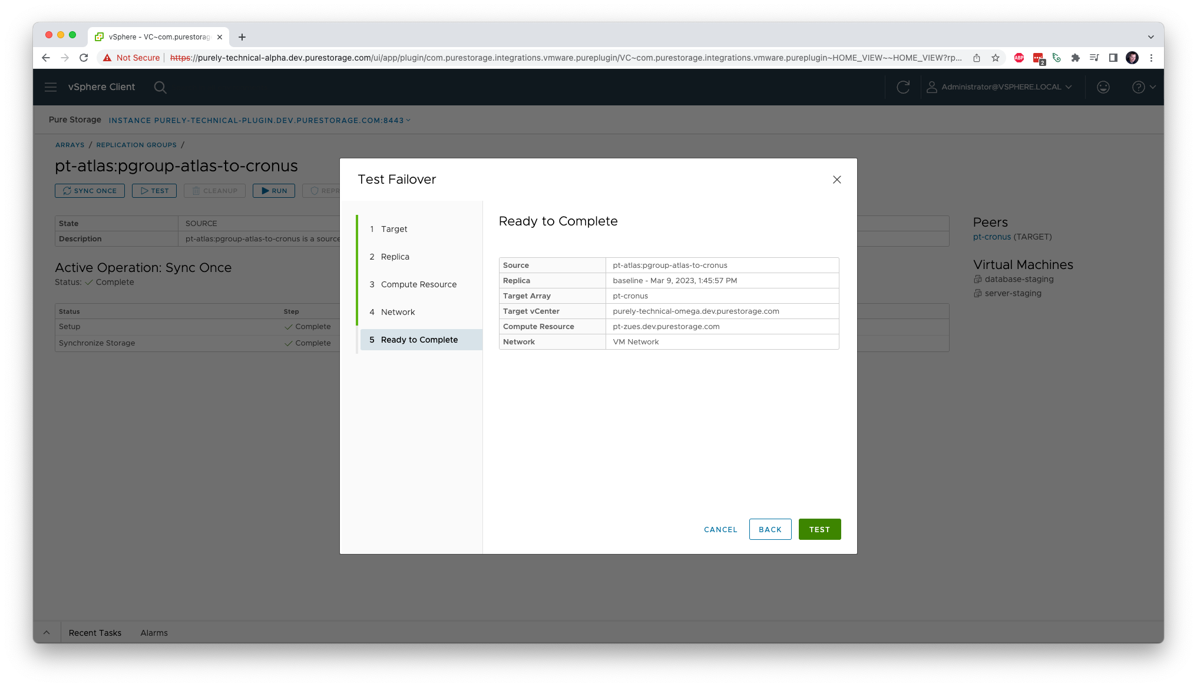This screenshot has width=1197, height=687.
Task: Select wizard step 4 Network
Action: (420, 312)
